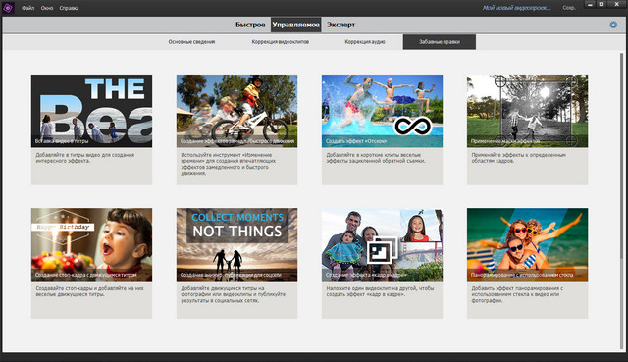Click the mask corner handle circle top-left of mask
This screenshot has height=362, width=628.
pos(500,81)
